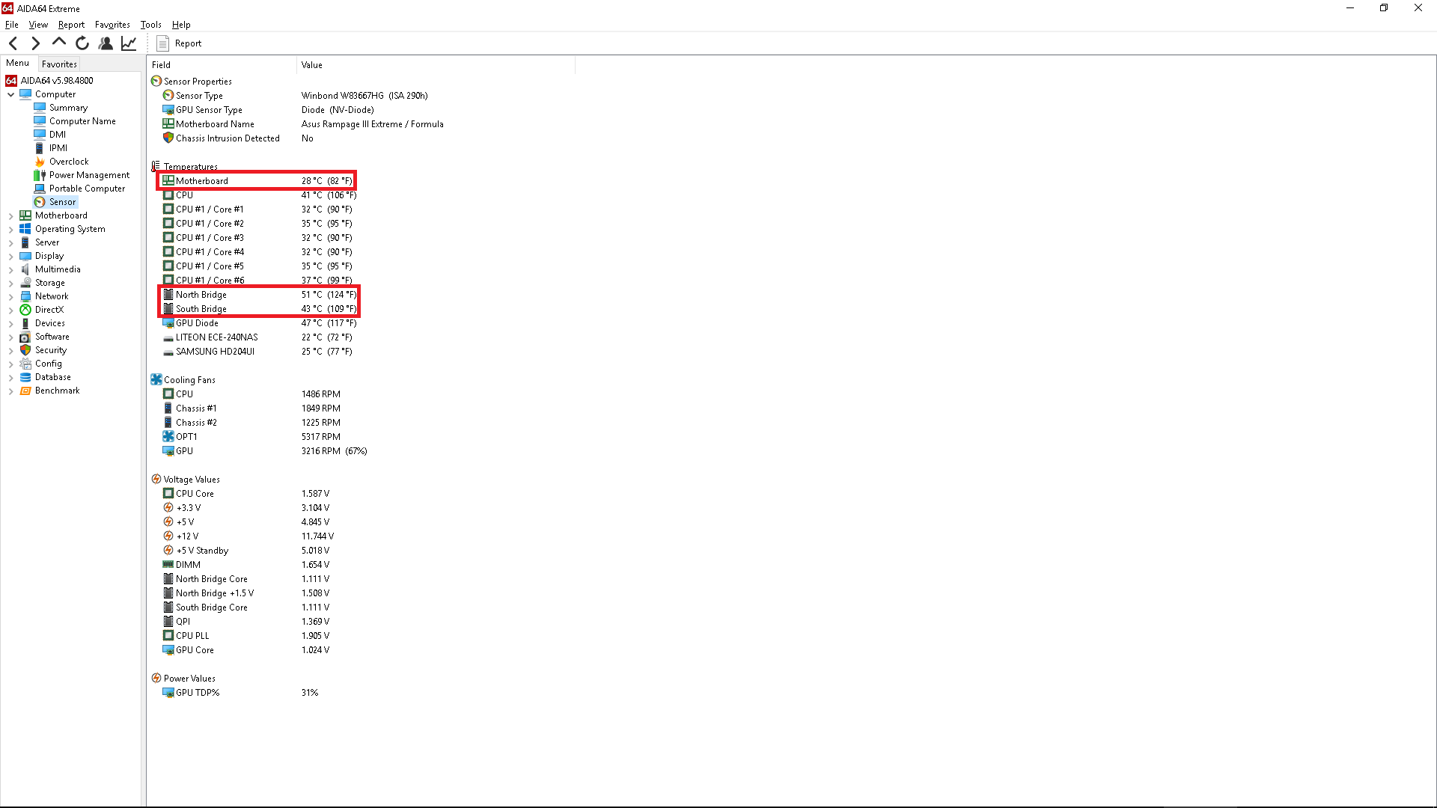This screenshot has height=808, width=1437.
Task: Click the Report toolbar button
Action: point(180,43)
